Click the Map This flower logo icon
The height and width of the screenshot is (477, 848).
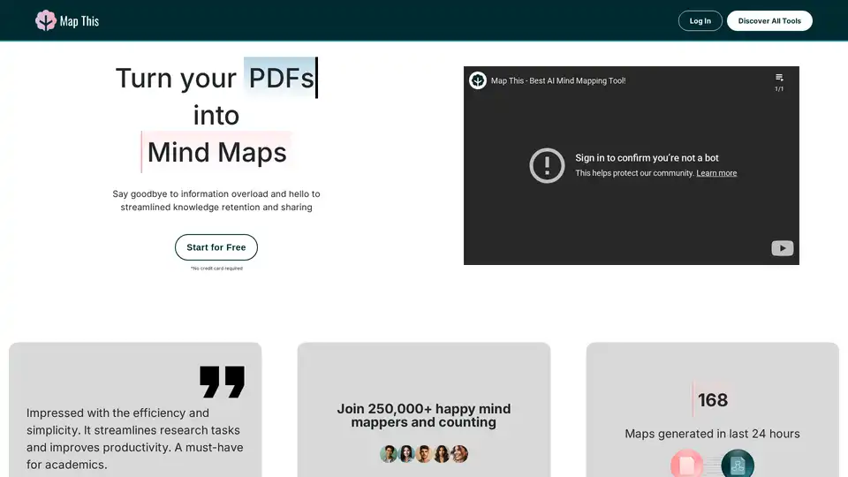[46, 20]
